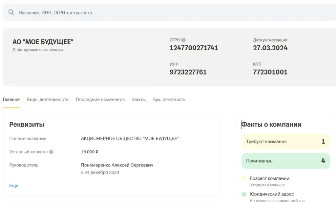Click the КПП number 772301001

pyautogui.click(x=270, y=72)
